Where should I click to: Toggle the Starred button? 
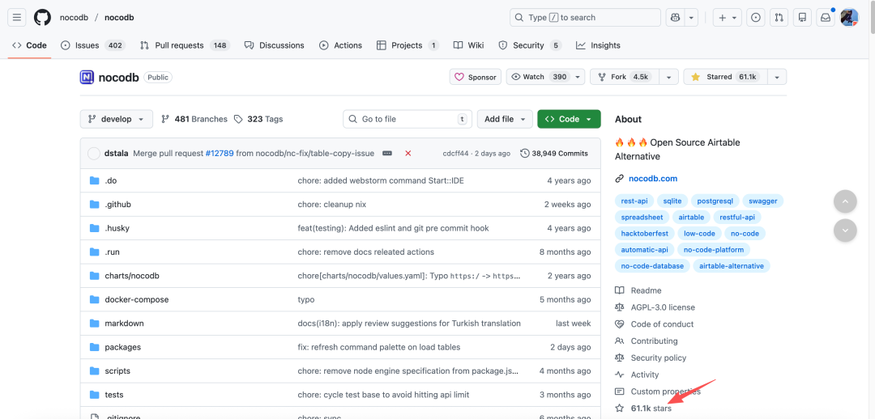[x=725, y=77]
